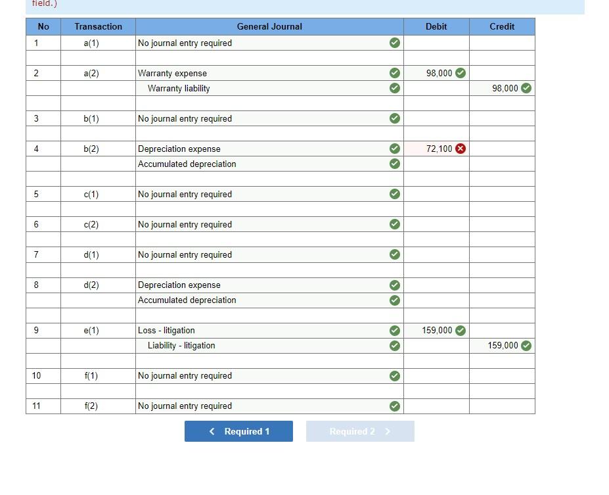Viewport: 609px width, 495px height.
Task: Click the check icon in the f(1) row
Action: pyautogui.click(x=395, y=376)
